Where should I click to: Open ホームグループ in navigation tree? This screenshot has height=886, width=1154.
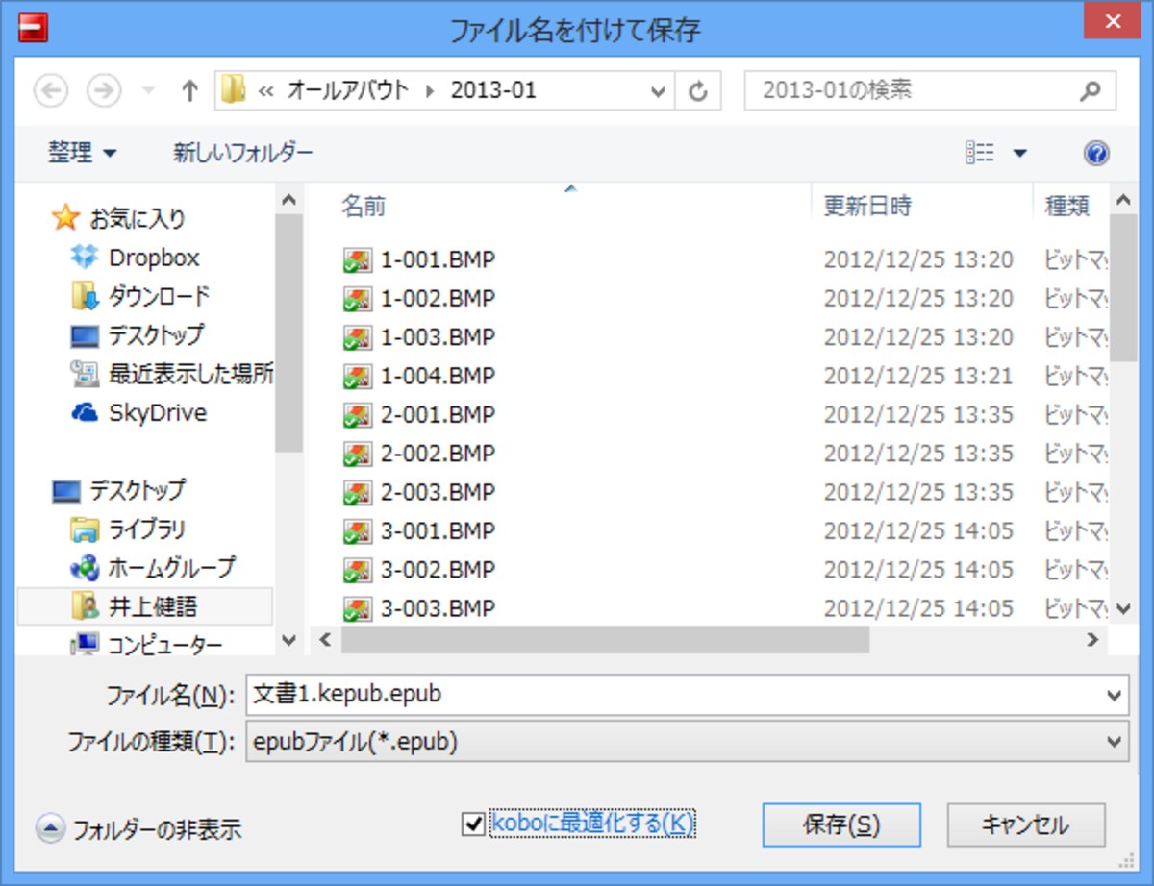coord(154,568)
